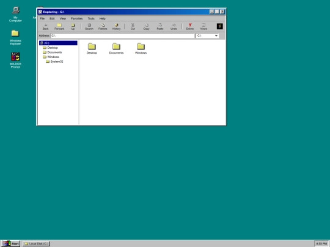The image size is (330, 247).
Task: Open the Views toolbar button
Action: 204,27
